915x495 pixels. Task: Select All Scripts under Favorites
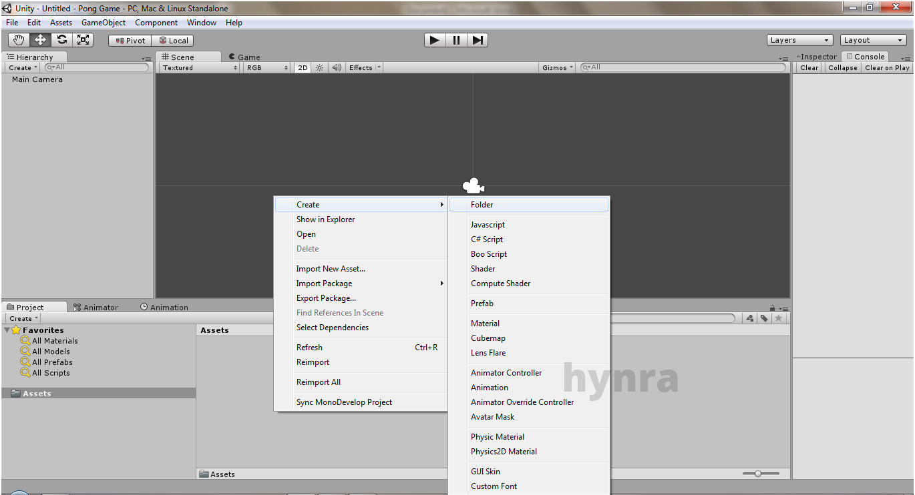point(51,373)
